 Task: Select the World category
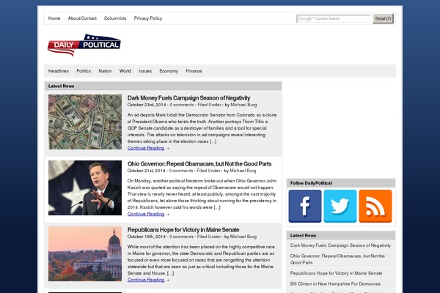pyautogui.click(x=125, y=71)
